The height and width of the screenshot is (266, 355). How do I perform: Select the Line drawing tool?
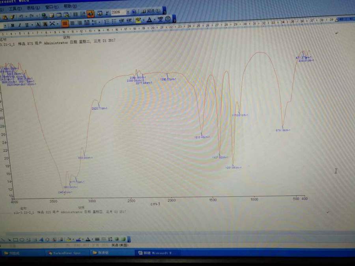(3, 240)
